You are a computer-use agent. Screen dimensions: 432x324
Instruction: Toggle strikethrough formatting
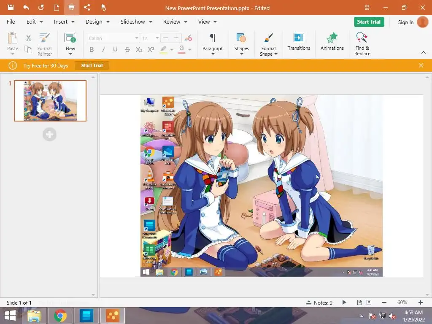(127, 50)
